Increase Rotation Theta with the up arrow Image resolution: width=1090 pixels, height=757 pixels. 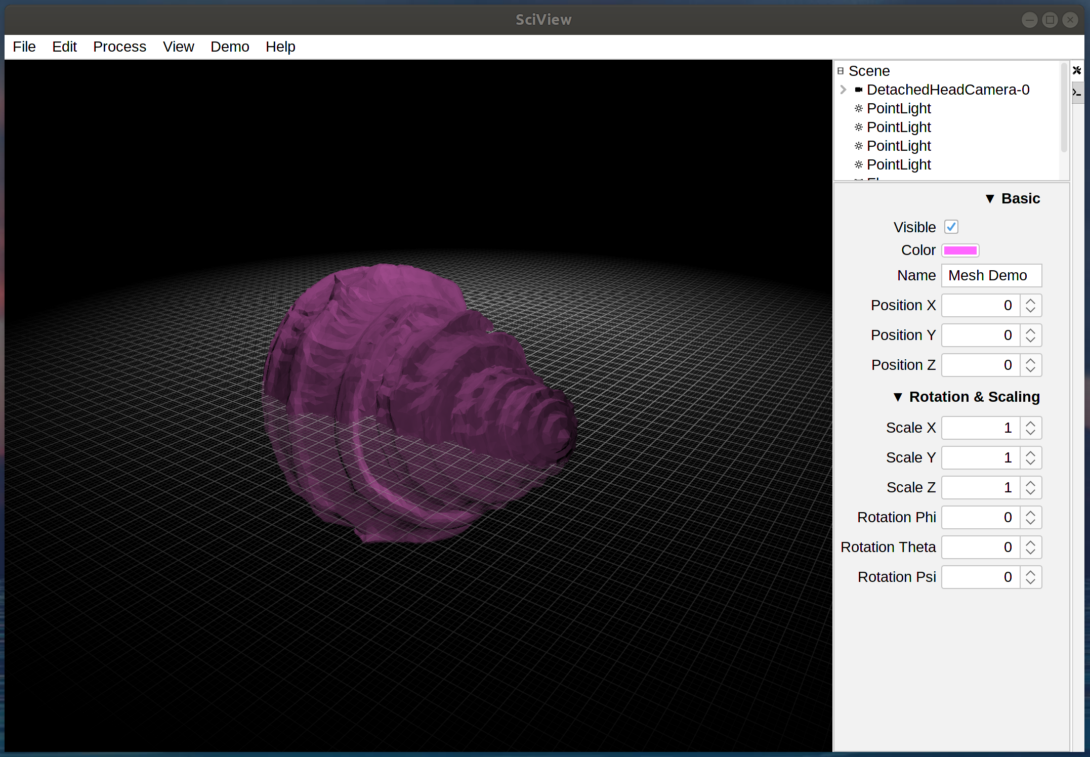pyautogui.click(x=1031, y=542)
